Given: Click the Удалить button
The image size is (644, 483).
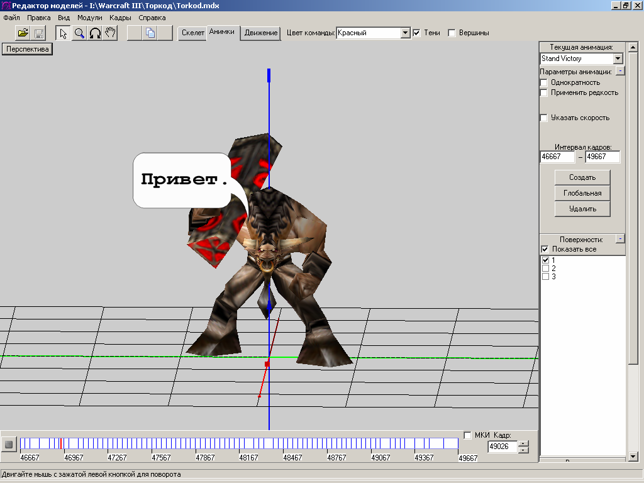Looking at the screenshot, I should tap(582, 209).
